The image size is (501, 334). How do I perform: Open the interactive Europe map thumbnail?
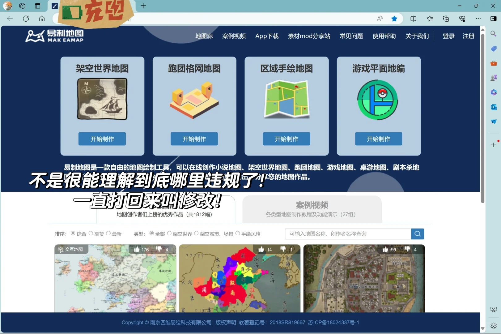(x=115, y=278)
